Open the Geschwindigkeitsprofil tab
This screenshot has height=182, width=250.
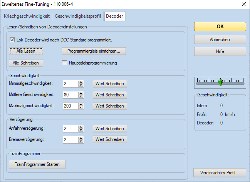77,17
